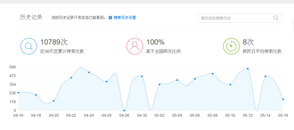This screenshot has height=130, width=294.
Task: Select the 04-28 data point at zero
Action: click(x=124, y=110)
